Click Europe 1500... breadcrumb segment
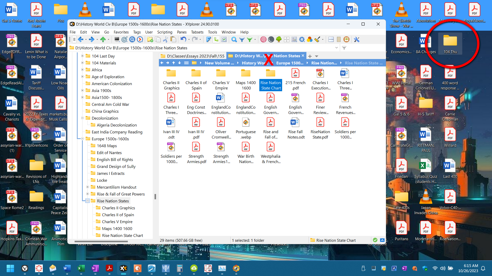This screenshot has width=492, height=276. 290,63
